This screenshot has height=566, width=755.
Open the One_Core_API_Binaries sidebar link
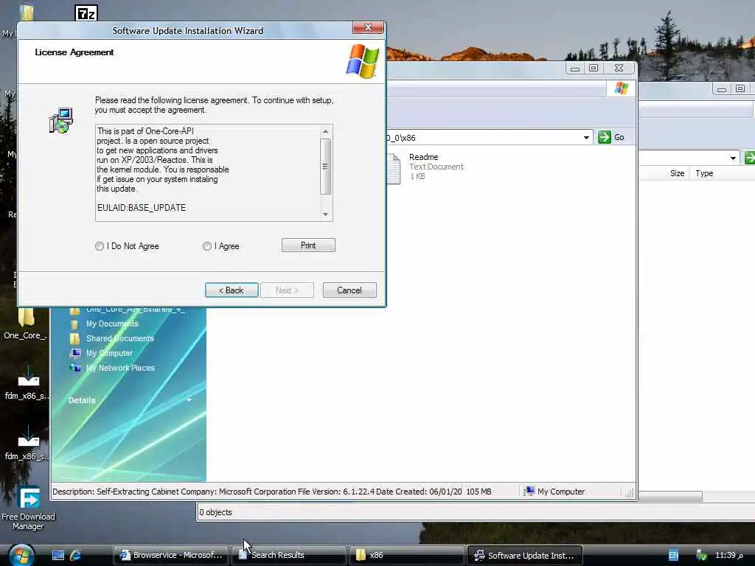(136, 310)
